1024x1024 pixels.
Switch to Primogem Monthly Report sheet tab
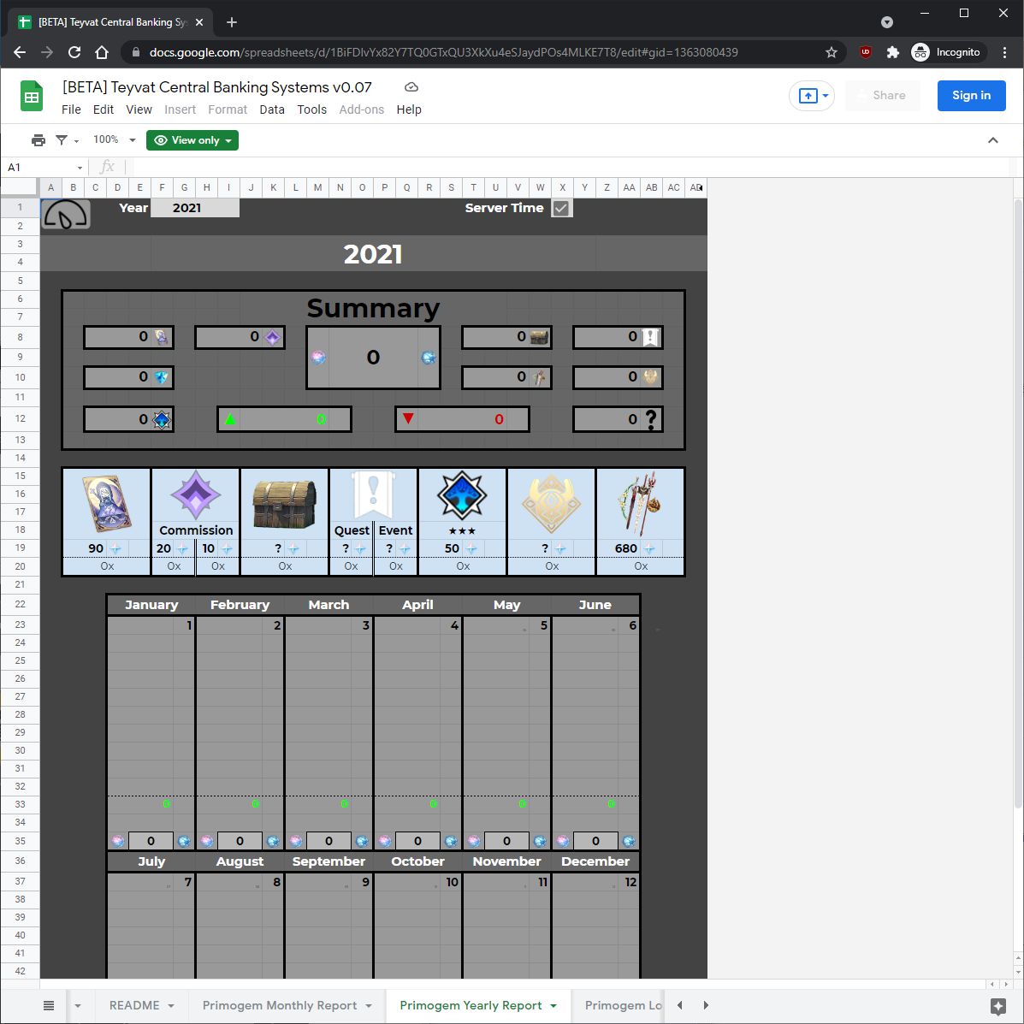[280, 1005]
